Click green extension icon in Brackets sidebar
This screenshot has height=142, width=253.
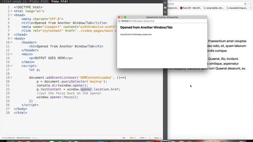click(x=165, y=12)
